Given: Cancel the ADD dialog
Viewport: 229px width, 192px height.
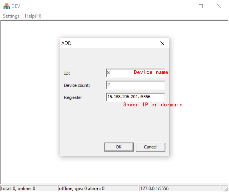Looking at the screenshot, I should (x=150, y=147).
